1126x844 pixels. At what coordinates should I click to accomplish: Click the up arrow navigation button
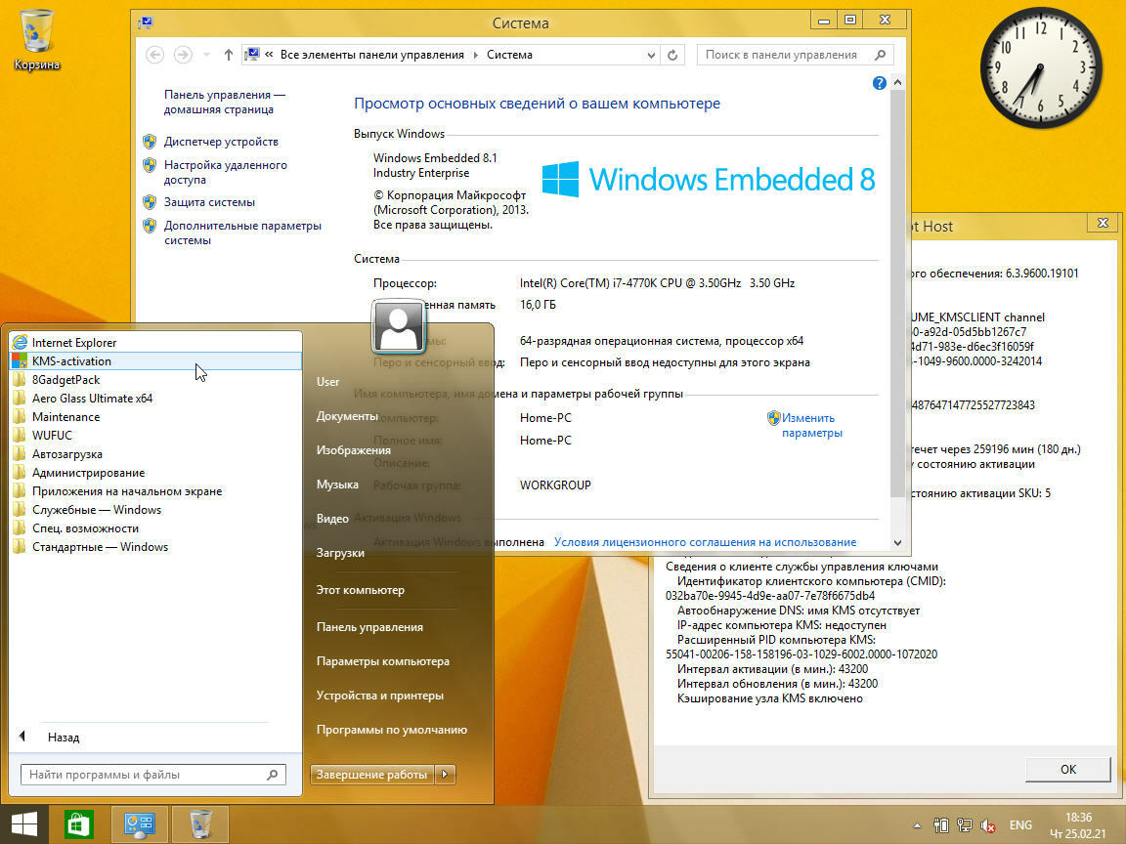click(x=228, y=56)
